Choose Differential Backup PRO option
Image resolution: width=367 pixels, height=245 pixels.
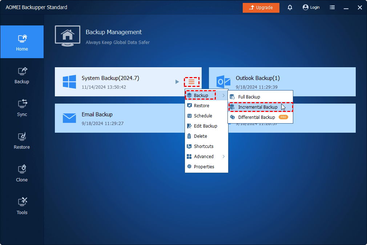coord(260,117)
